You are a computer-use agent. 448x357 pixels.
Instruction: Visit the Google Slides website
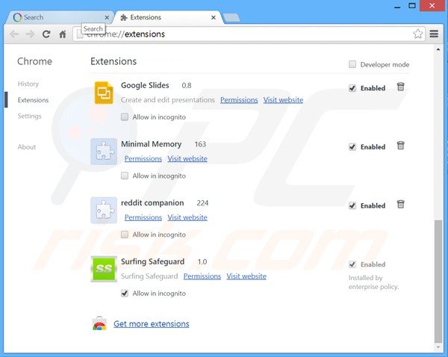point(283,100)
